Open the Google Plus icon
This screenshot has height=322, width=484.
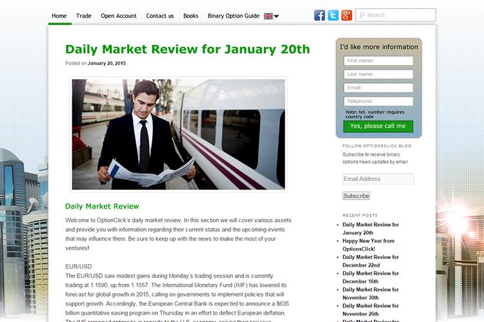(x=347, y=15)
